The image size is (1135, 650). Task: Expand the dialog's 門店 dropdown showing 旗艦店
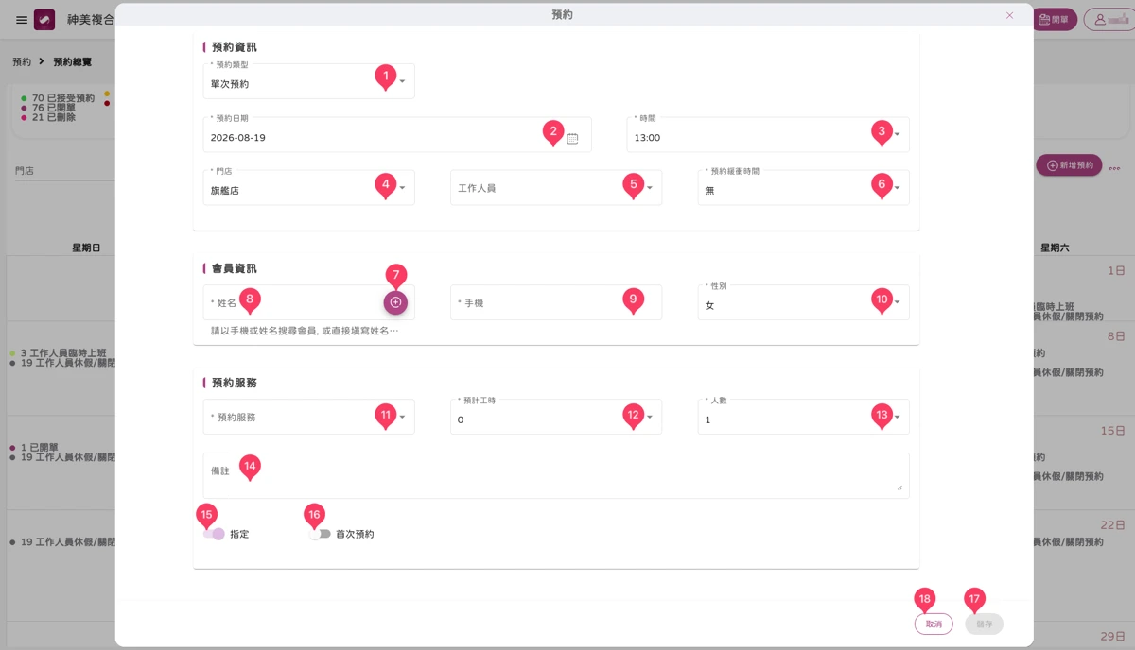click(309, 188)
